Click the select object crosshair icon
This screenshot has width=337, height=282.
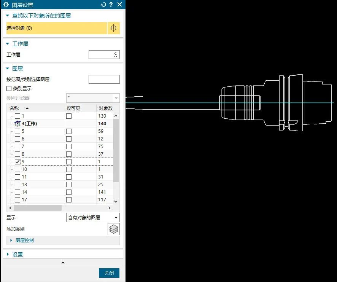[x=113, y=28]
